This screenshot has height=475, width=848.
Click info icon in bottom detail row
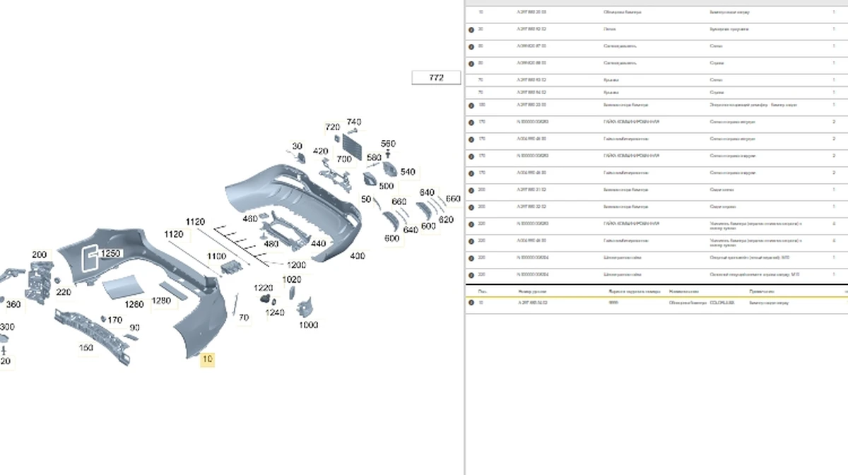[471, 303]
